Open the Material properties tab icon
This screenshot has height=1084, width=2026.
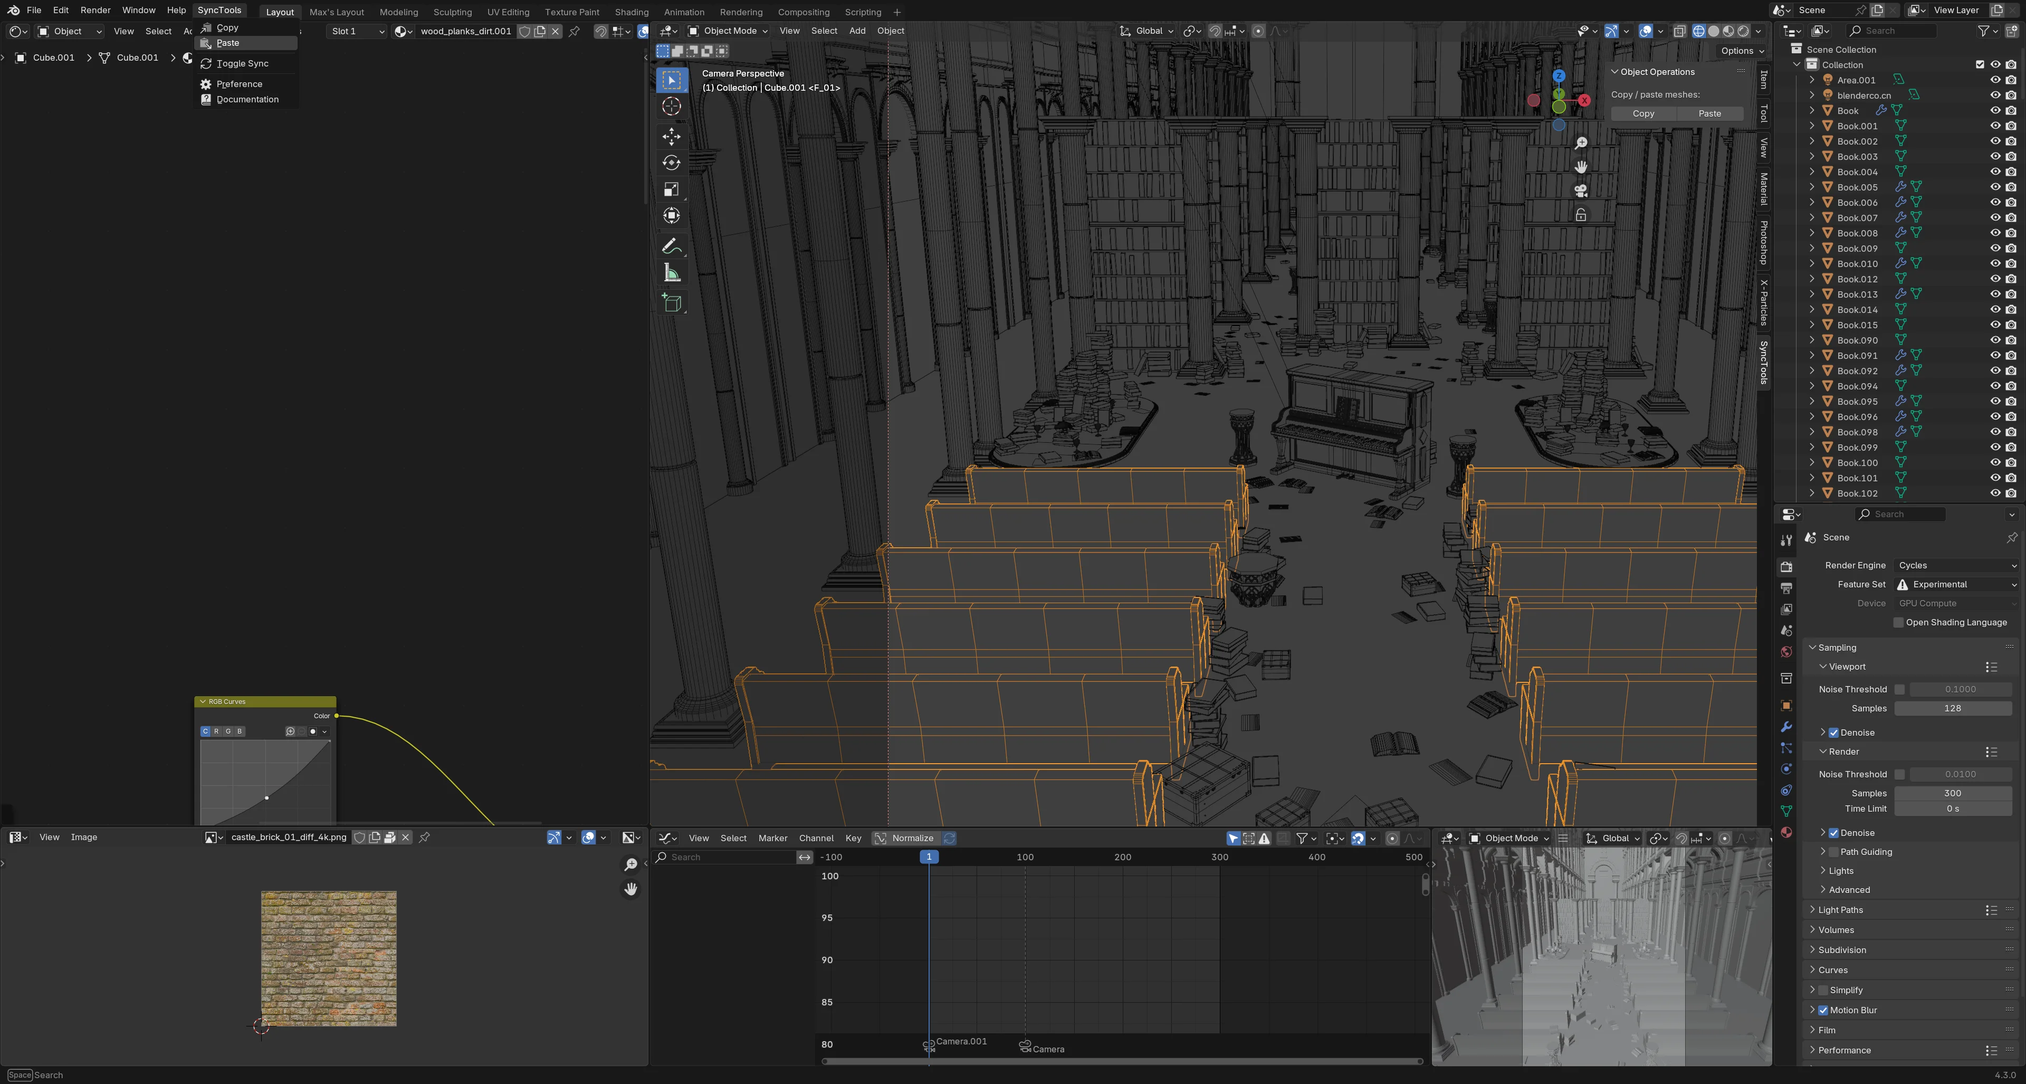click(1786, 832)
